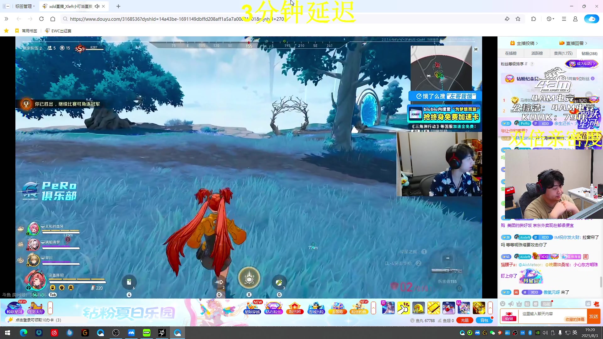The height and width of the screenshot is (339, 603).
Task: Open the fan ranking help question mark
Action: coord(532,64)
